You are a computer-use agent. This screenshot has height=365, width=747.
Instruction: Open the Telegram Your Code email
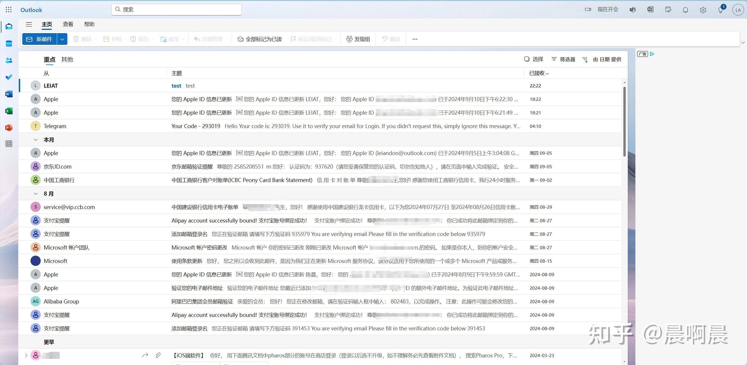[320, 126]
